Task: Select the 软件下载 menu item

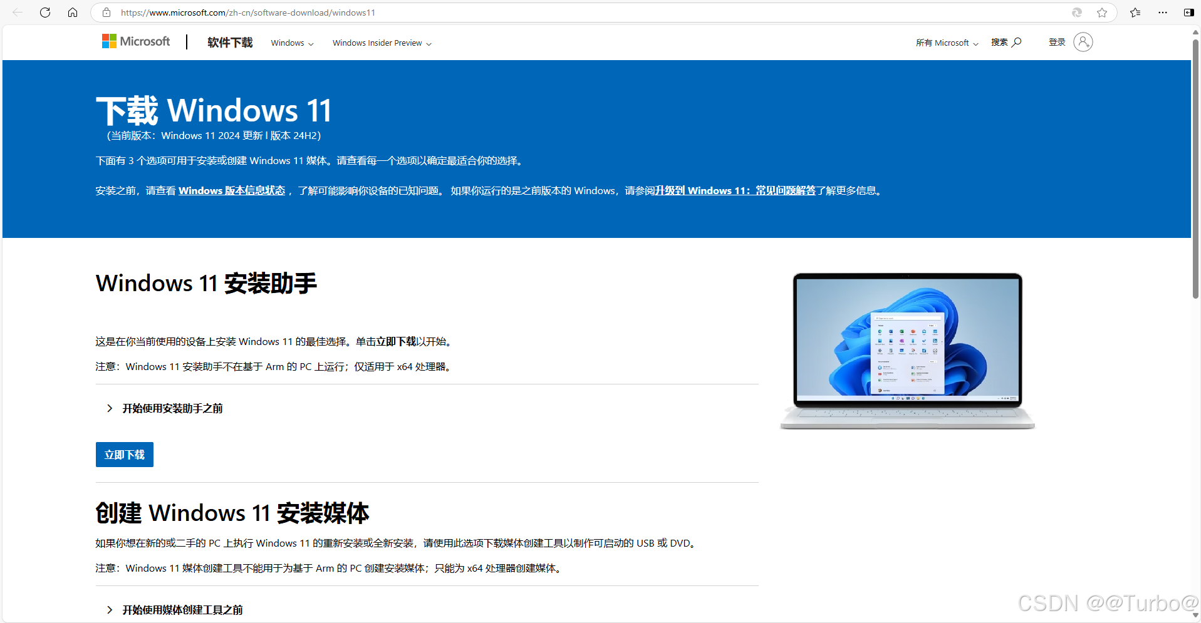Action: click(229, 42)
